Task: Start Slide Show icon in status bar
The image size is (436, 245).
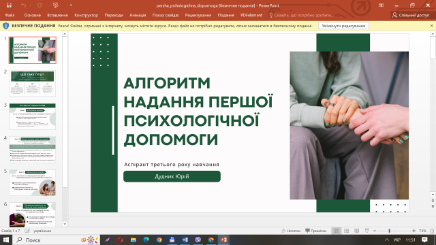Action: tap(367, 231)
